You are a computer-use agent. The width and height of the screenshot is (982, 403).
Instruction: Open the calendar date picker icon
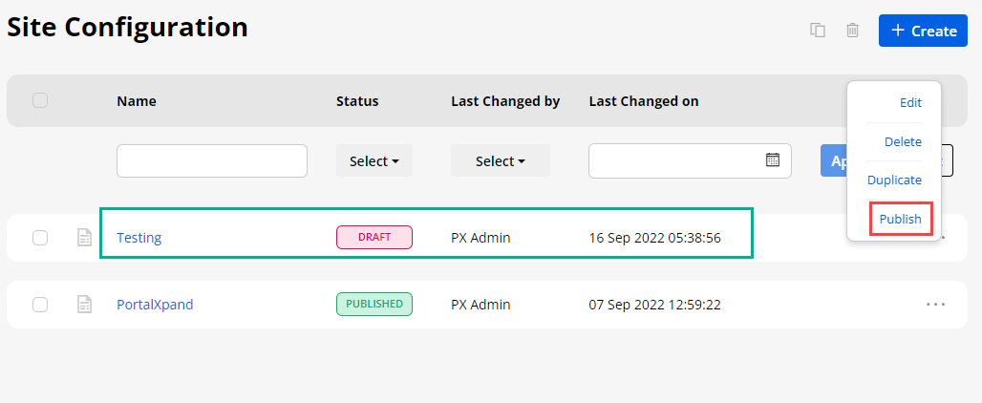point(773,160)
